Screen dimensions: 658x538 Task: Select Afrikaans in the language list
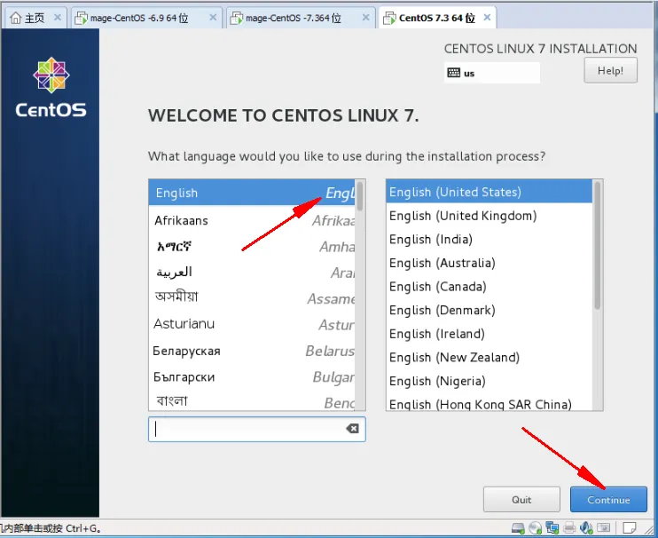(252, 220)
